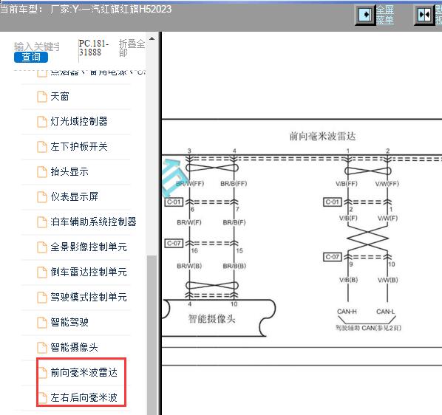Select 前向毫米波雷达 entry
This screenshot has width=442, height=415.
pos(84,372)
